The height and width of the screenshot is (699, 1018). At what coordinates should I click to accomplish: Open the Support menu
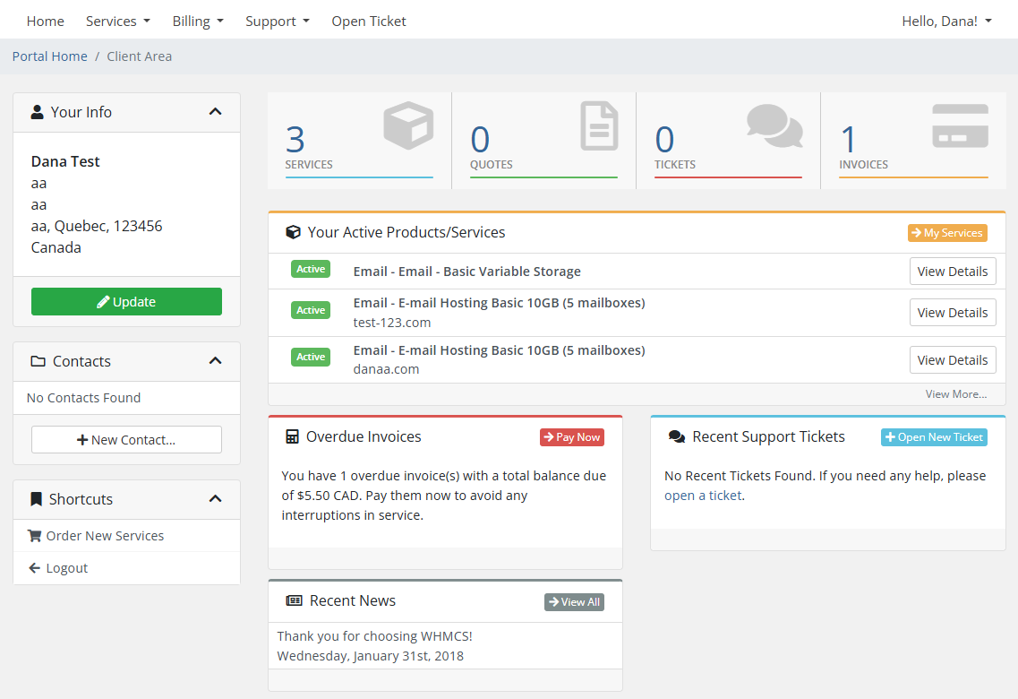coord(277,21)
